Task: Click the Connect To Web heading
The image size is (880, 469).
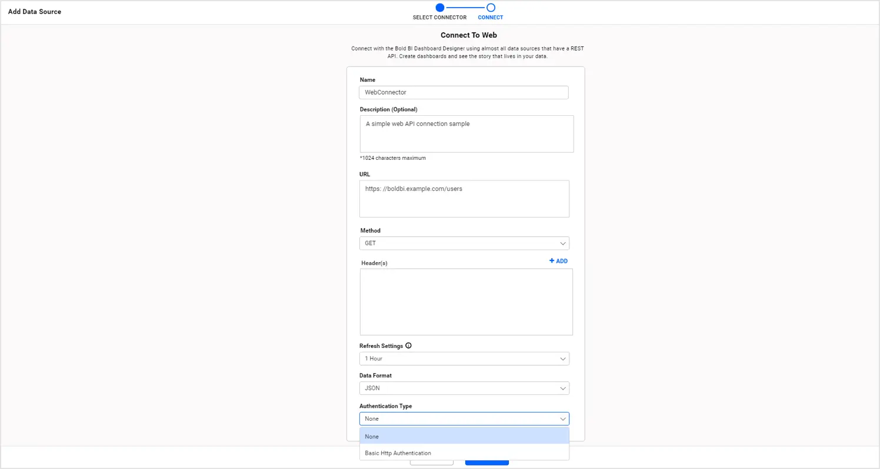Action: [x=468, y=35]
